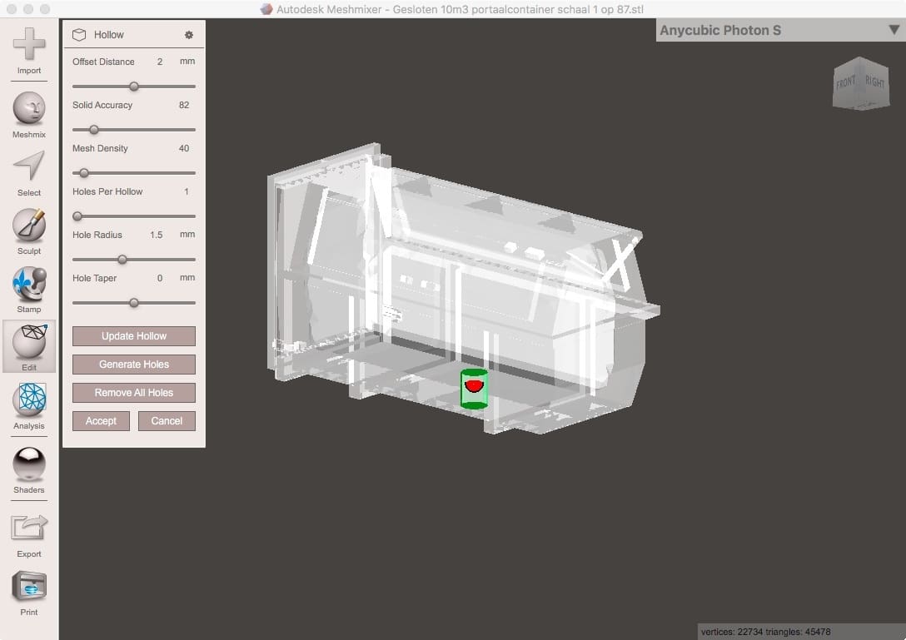
Task: Click the Hollow cube icon in panel header
Action: click(x=79, y=35)
